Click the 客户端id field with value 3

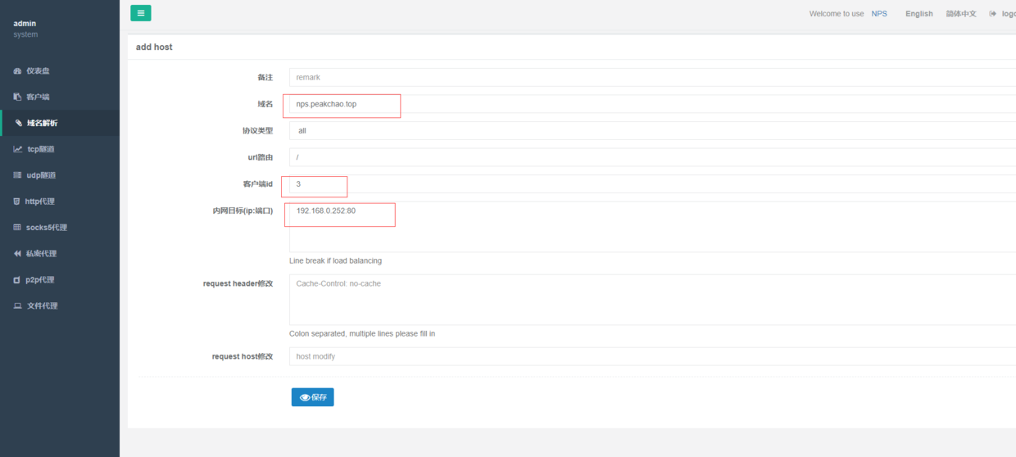pyautogui.click(x=652, y=184)
